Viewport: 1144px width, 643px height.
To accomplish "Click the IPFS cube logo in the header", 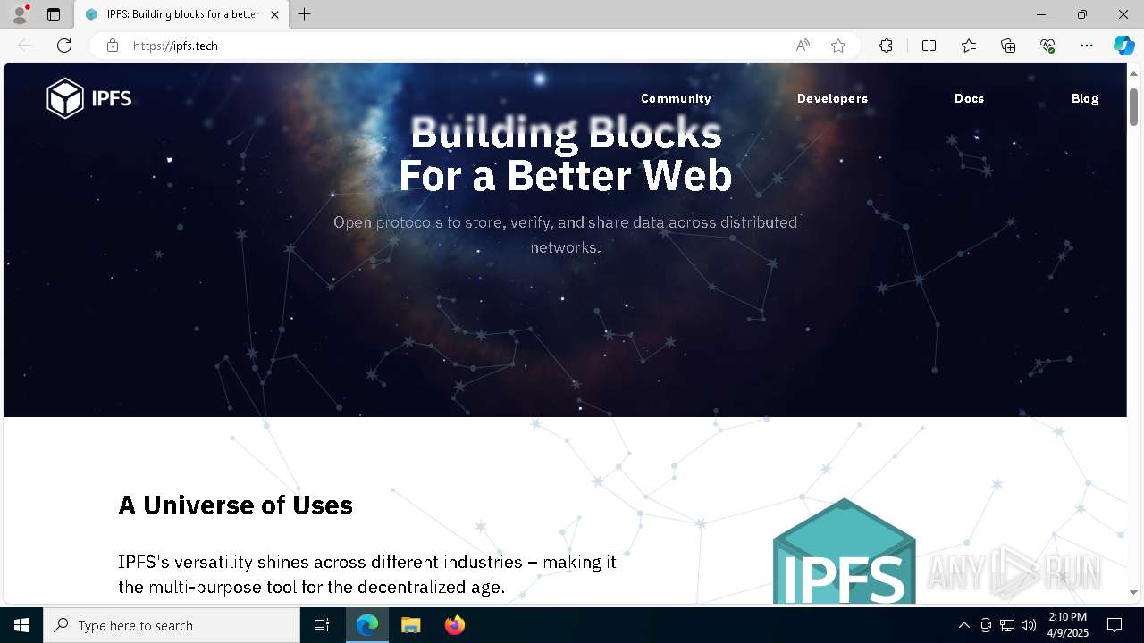I will (x=89, y=98).
